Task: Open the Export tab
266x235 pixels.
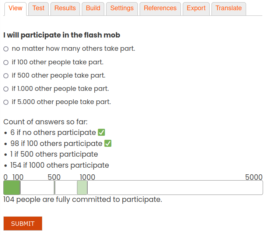Action: coord(196,8)
